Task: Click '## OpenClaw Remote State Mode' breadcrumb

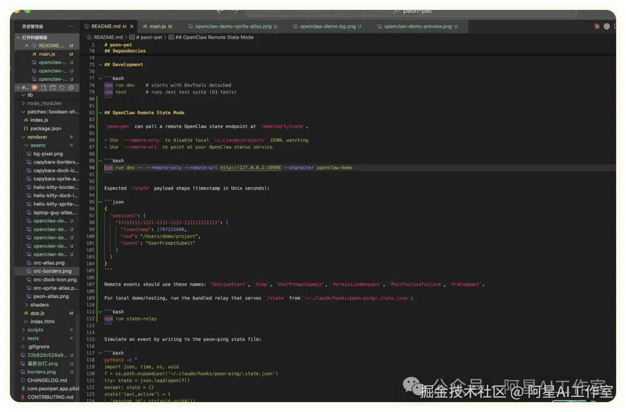Action: [214, 37]
